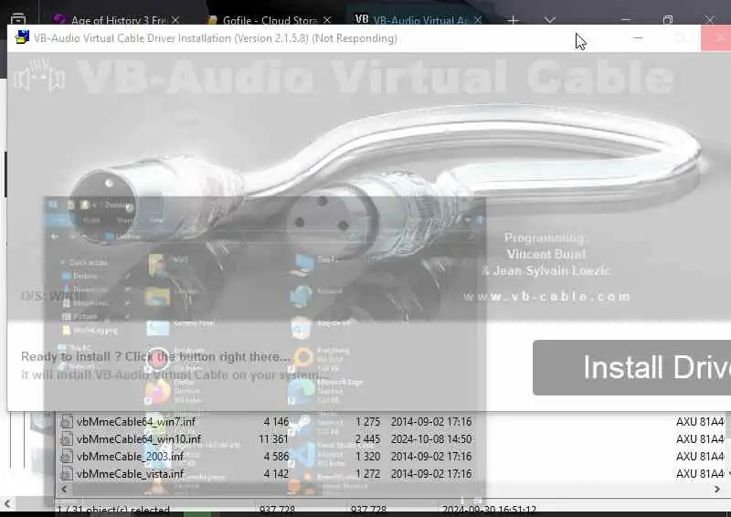The height and width of the screenshot is (517, 731).
Task: Close the VB-Audio Virtual browser tab
Action: point(478,20)
